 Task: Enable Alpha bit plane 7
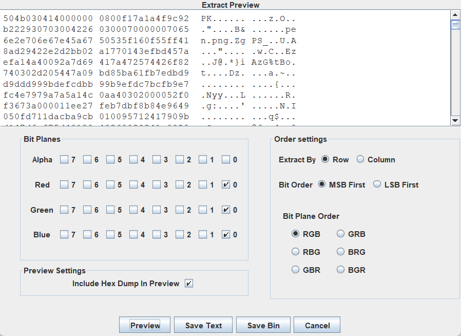coord(64,160)
